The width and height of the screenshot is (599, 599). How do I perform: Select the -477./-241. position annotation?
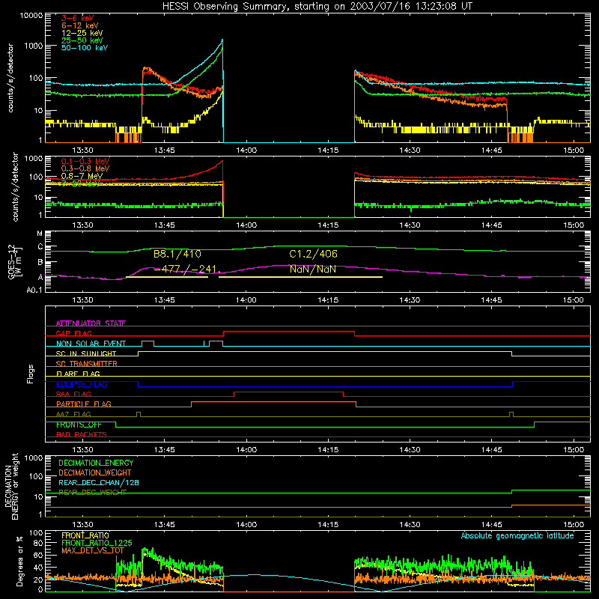(187, 270)
